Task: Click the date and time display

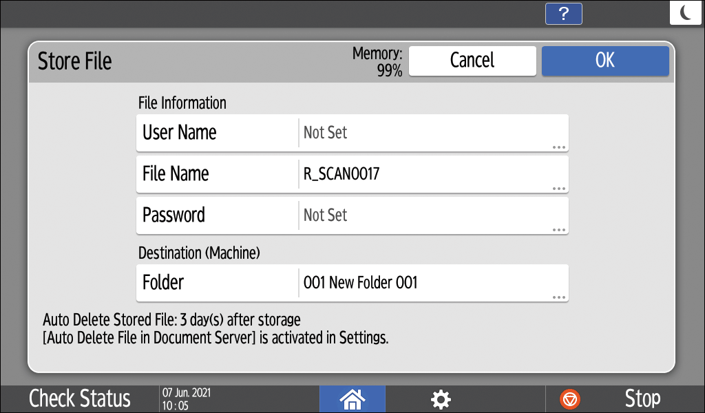Action: (187, 399)
